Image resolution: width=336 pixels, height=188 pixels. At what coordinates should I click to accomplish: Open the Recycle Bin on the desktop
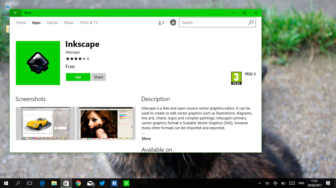coord(7,9)
